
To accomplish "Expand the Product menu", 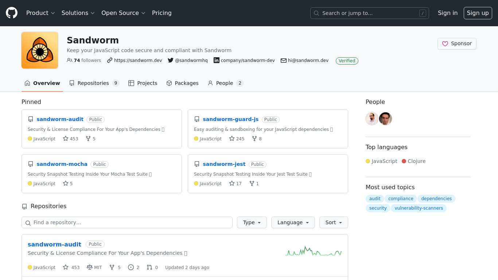I will [x=40, y=13].
